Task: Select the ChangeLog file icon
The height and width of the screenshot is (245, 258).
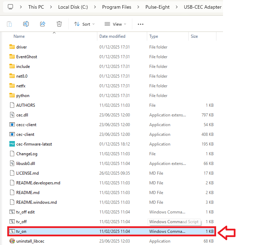Action: 12,154
